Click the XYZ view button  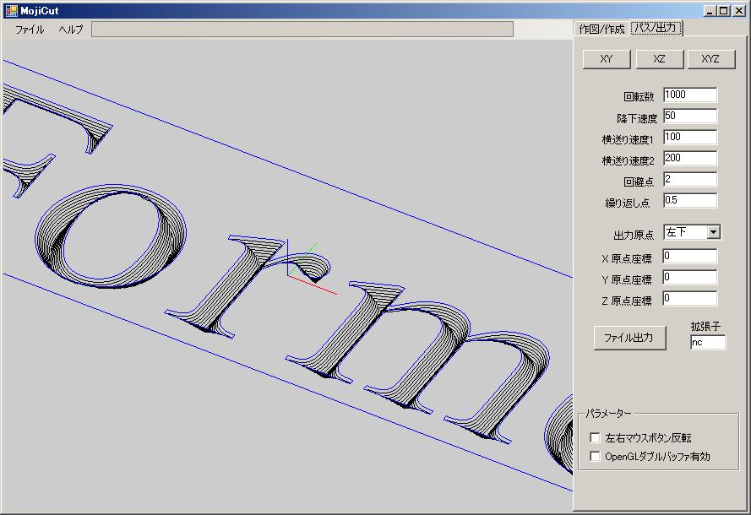point(710,59)
